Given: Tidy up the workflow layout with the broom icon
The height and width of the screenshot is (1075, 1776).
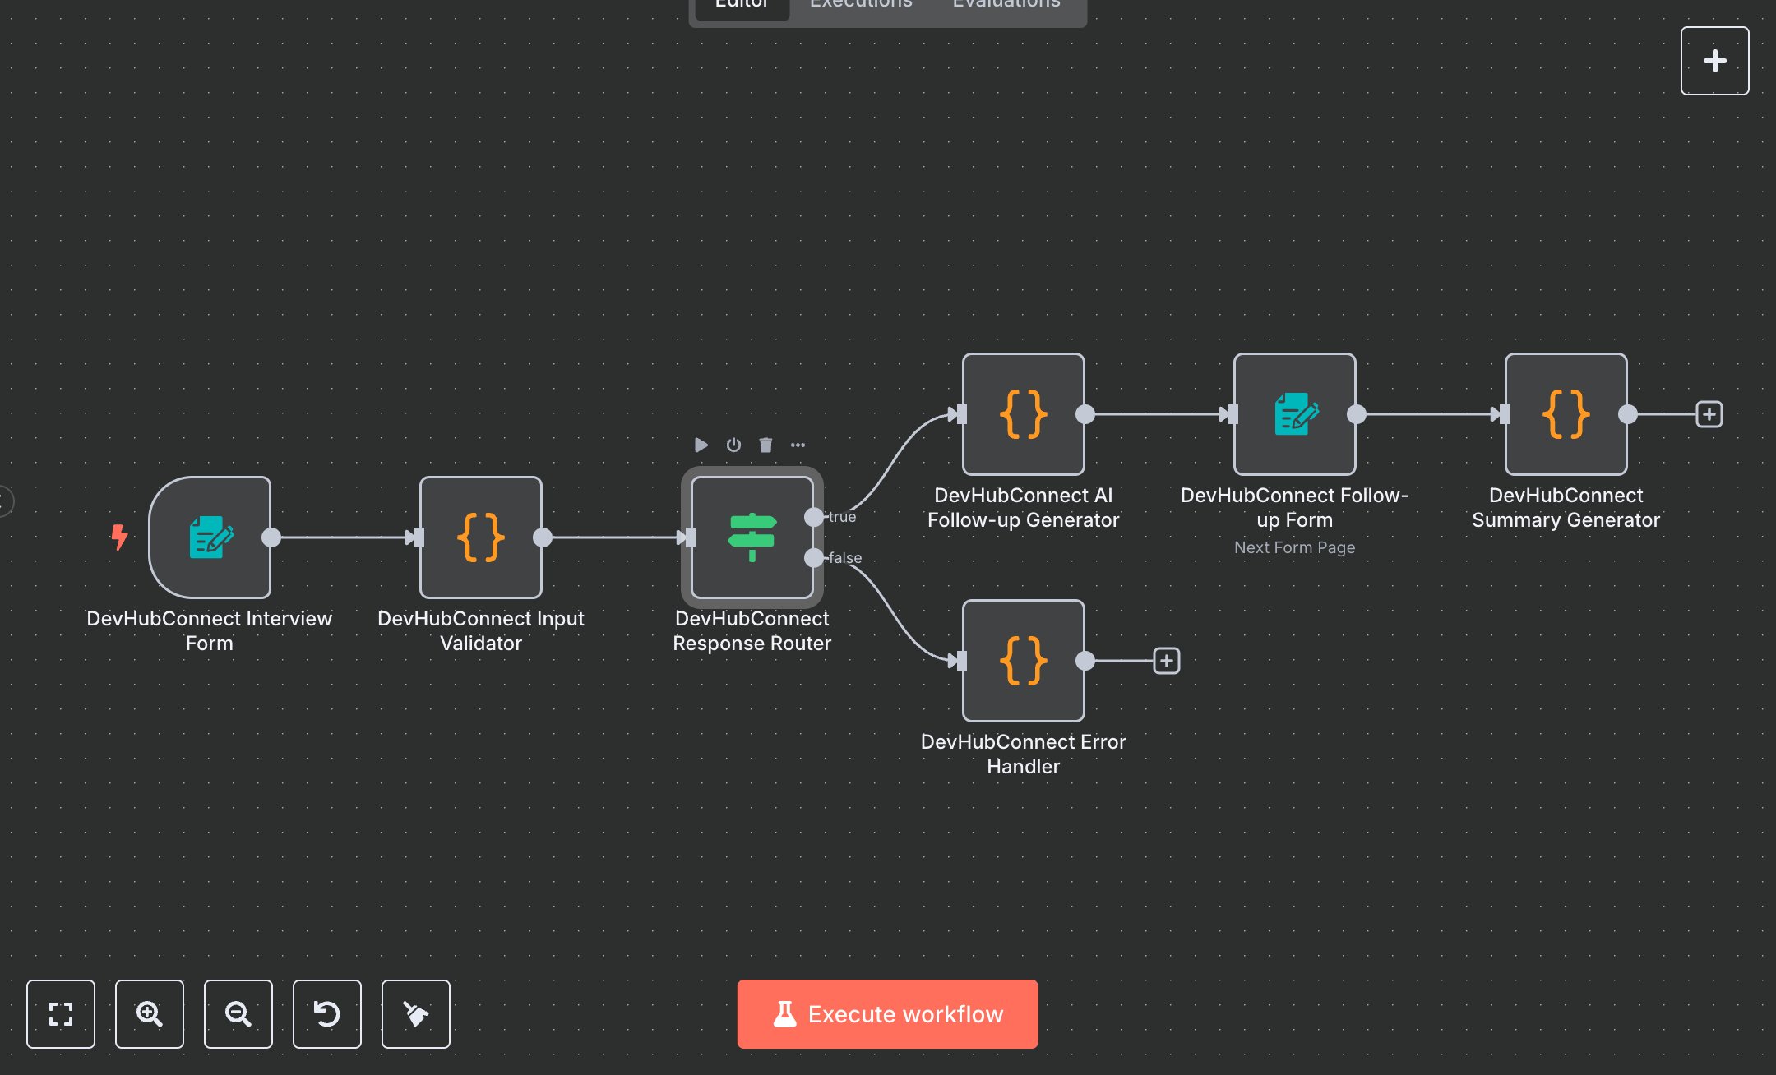Looking at the screenshot, I should pos(415,1014).
